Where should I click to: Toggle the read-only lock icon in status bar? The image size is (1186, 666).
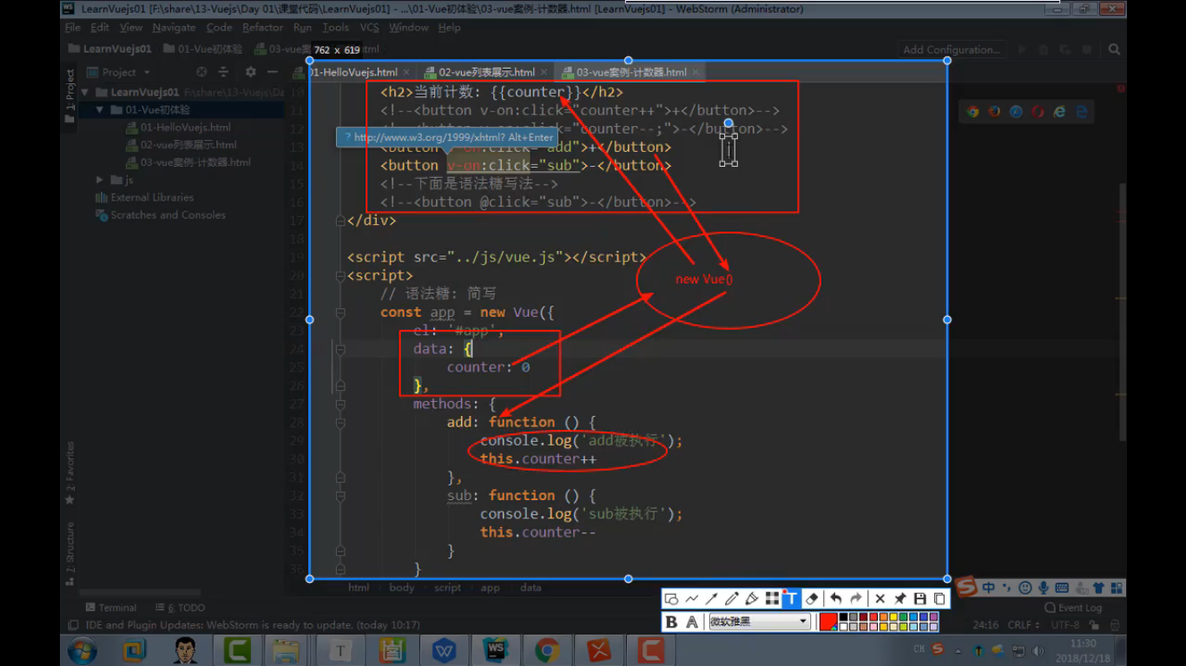pos(1095,624)
